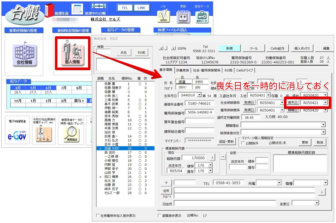The width and height of the screenshot is (336, 223).
Task: Click the 〒 postal code button
Action: [x=166, y=183]
